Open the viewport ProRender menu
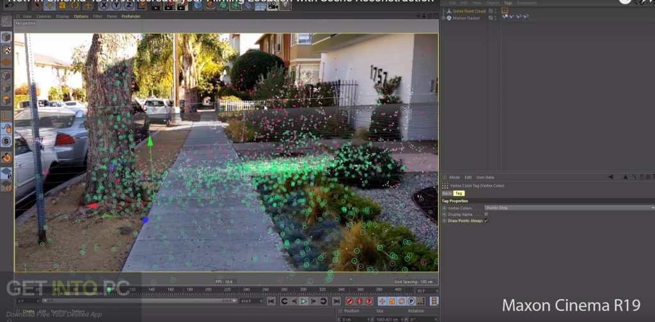 (x=131, y=16)
